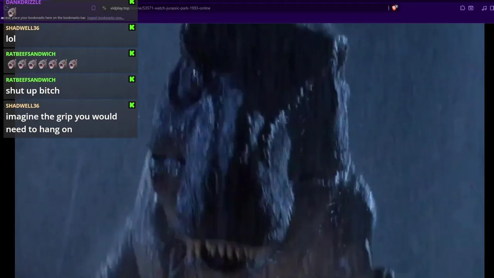Click the wallet icon beside extensions
Image resolution: width=494 pixels, height=278 pixels.
471,8
